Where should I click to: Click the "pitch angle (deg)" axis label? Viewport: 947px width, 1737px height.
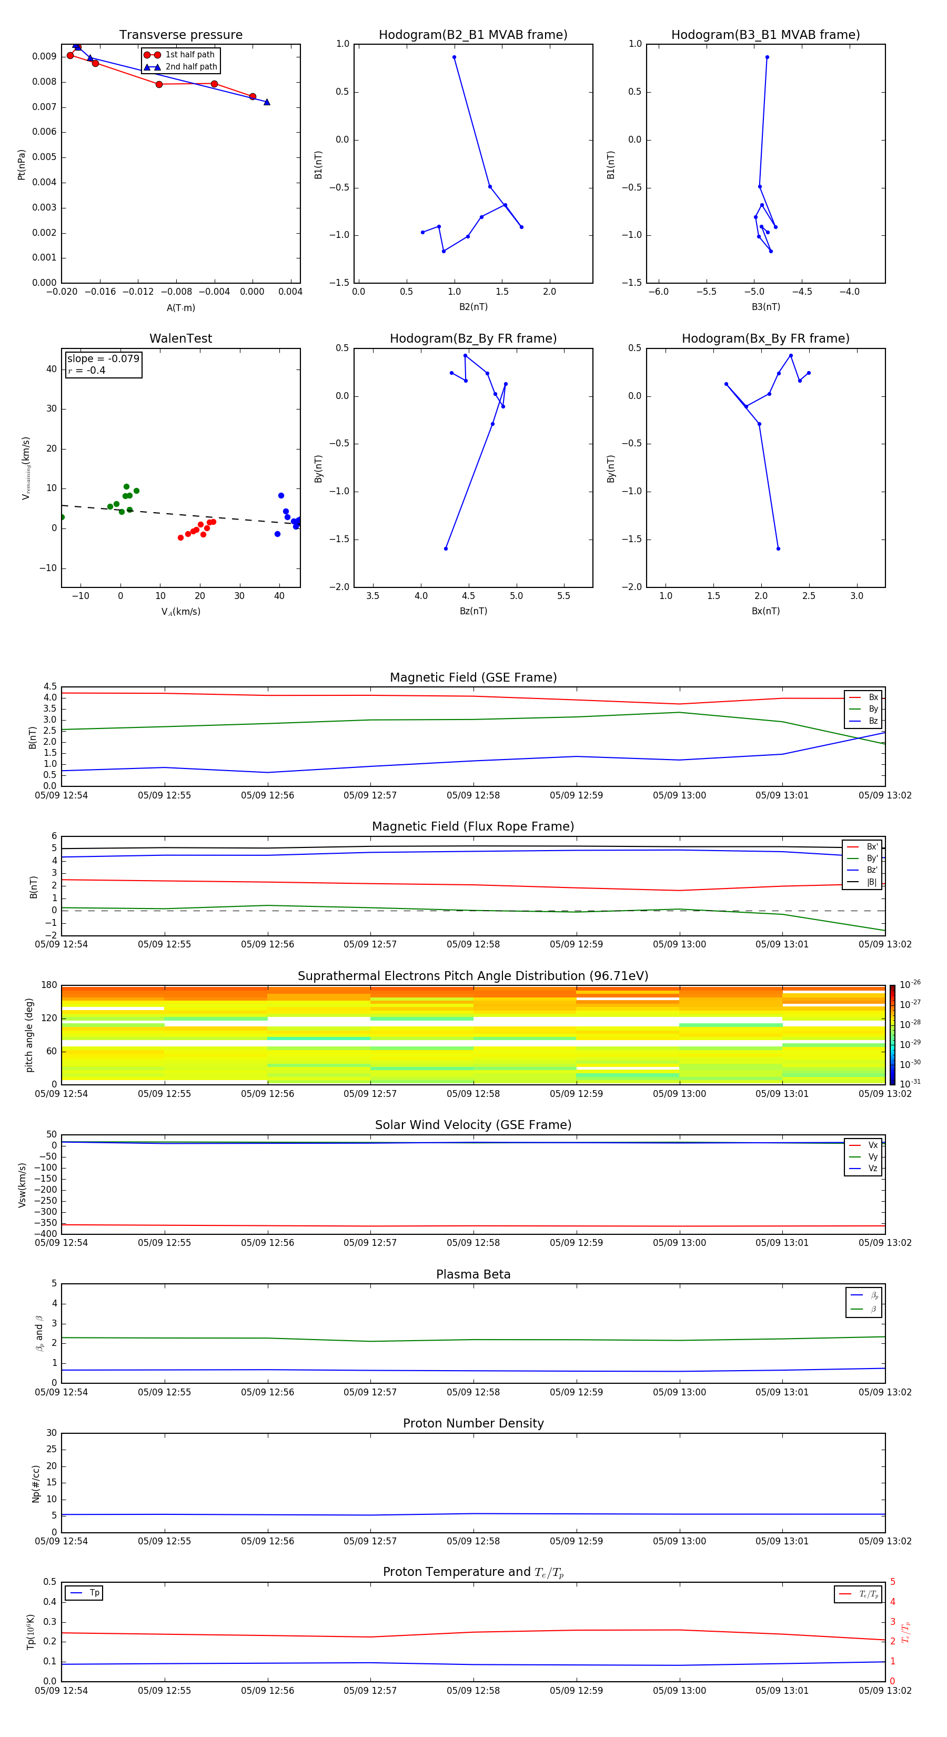[x=29, y=1035]
